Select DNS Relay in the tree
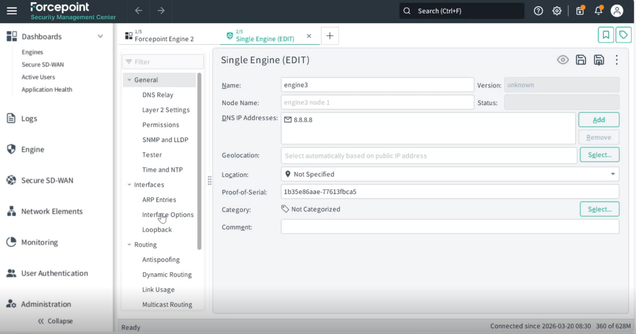The image size is (636, 334). [x=158, y=95]
